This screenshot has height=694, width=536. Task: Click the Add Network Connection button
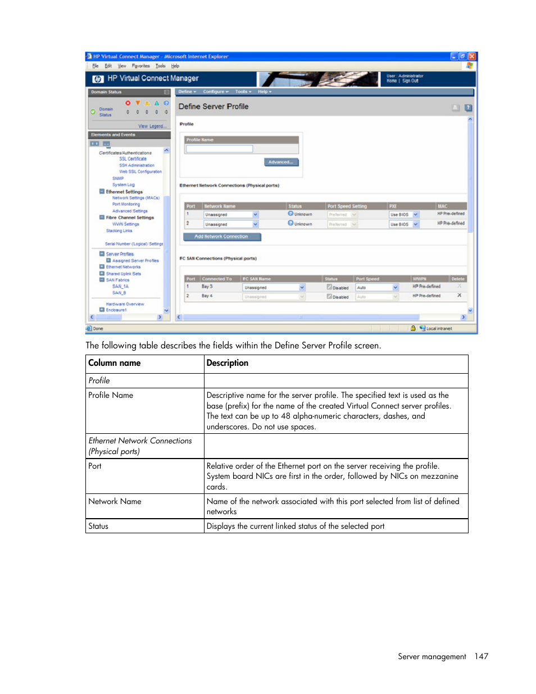pyautogui.click(x=221, y=237)
